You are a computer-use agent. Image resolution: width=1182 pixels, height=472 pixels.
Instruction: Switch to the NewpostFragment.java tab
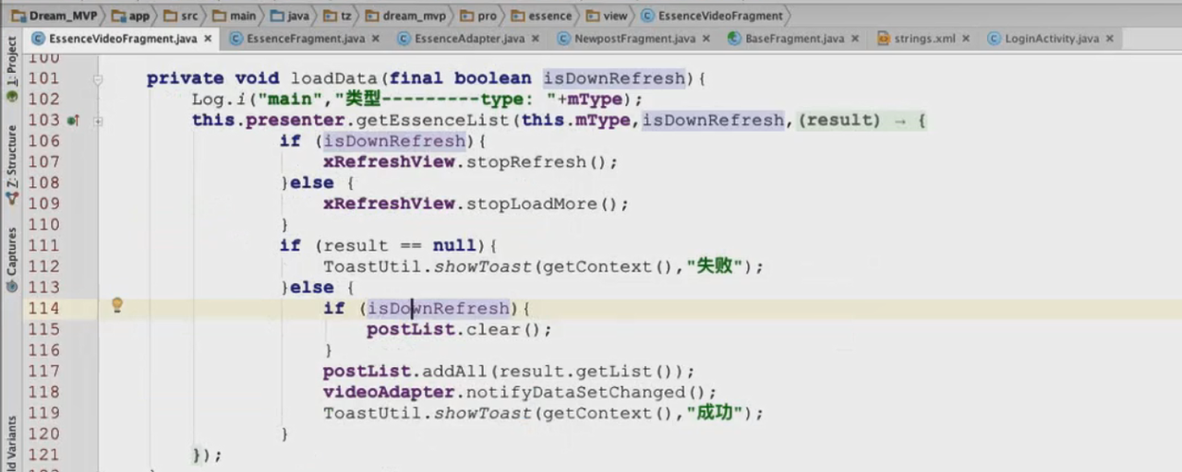[634, 39]
